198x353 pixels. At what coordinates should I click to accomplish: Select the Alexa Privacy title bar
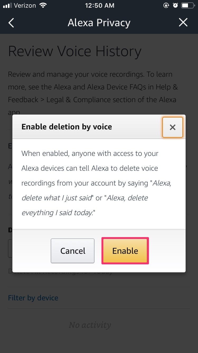pos(99,23)
